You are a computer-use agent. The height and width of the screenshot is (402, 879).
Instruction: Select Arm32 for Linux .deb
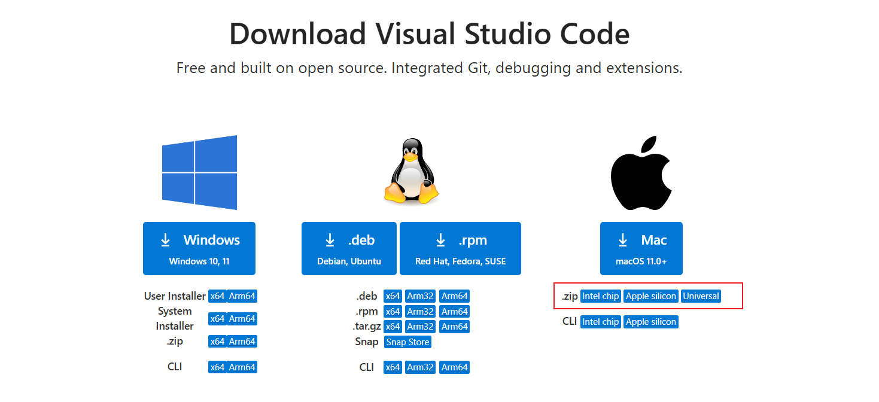click(420, 296)
